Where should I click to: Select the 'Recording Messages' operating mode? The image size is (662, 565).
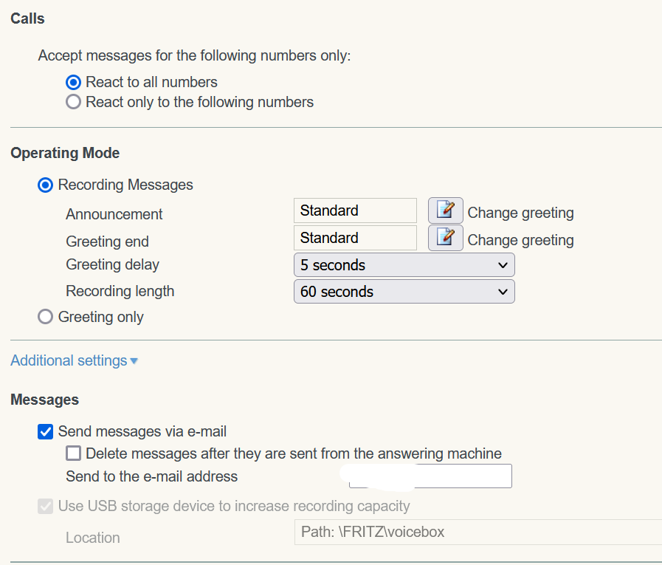pos(46,185)
